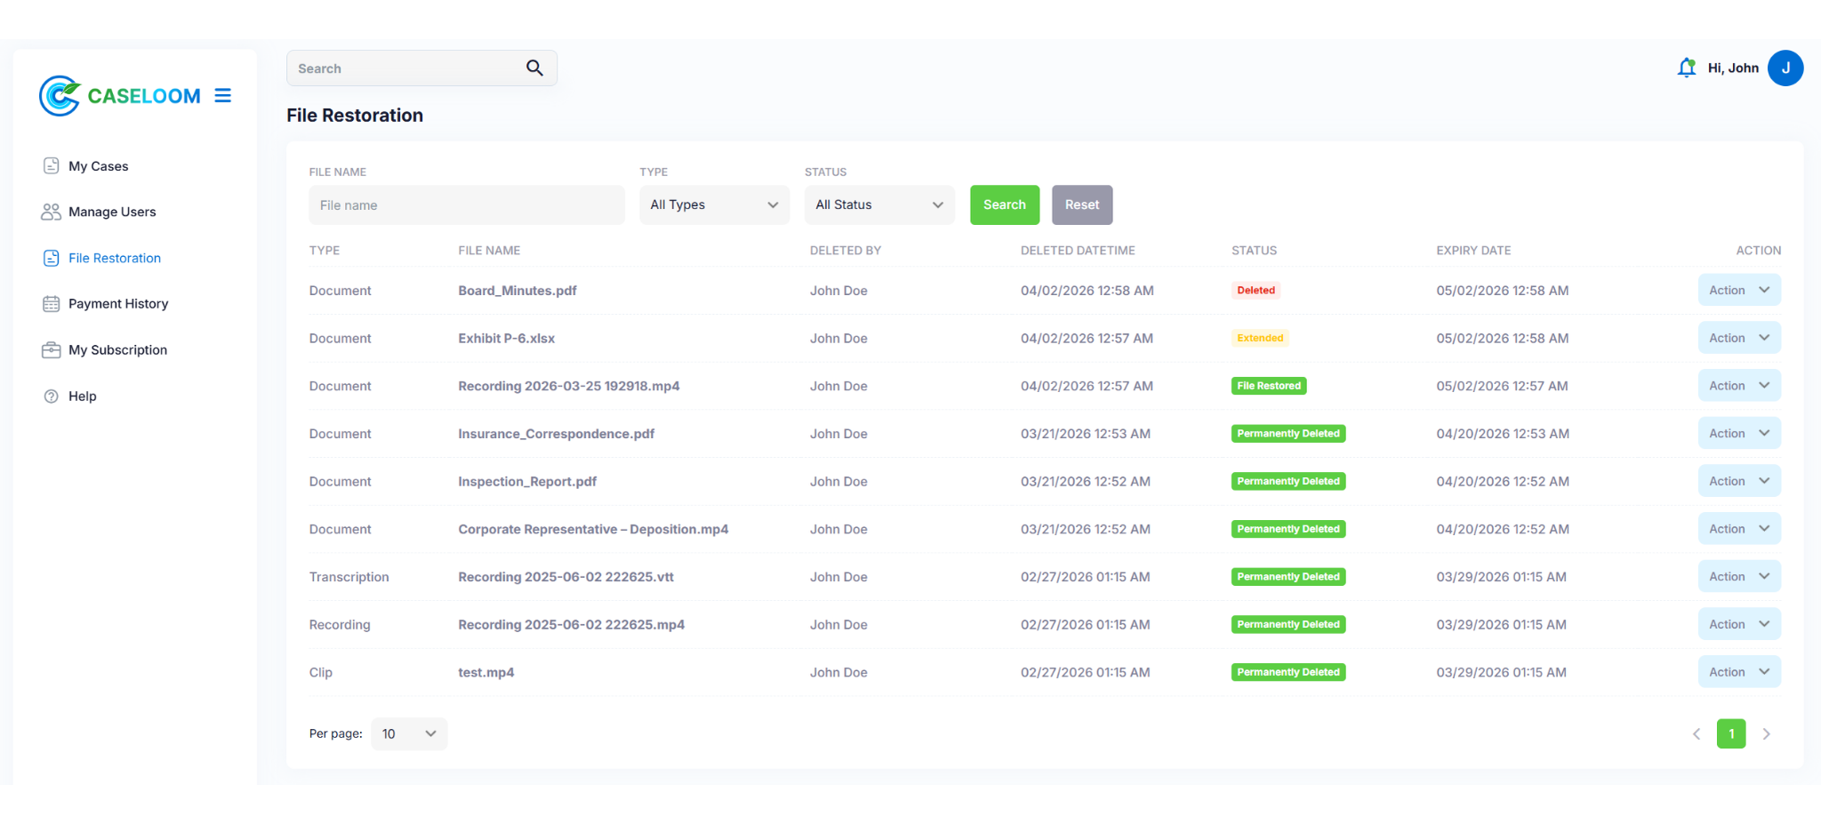The width and height of the screenshot is (1821, 825).
Task: Click the magnifying glass search icon
Action: [x=534, y=68]
